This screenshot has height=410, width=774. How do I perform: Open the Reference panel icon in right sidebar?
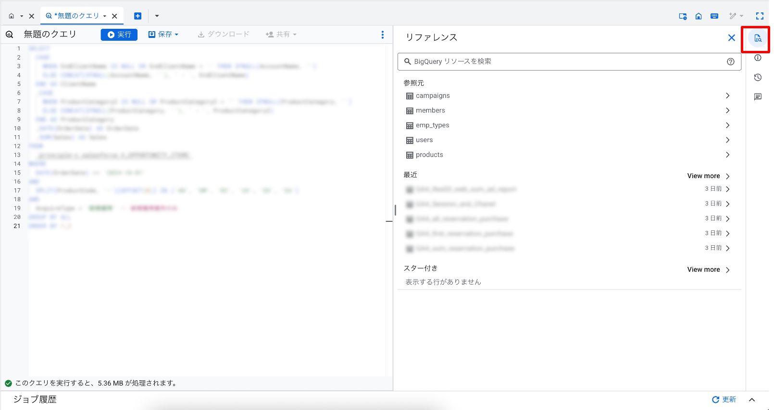[x=758, y=38]
